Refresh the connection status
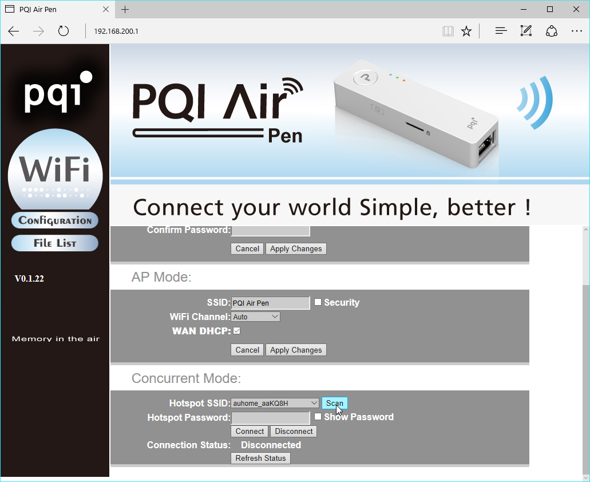Screen dimensions: 590x482 260,458
